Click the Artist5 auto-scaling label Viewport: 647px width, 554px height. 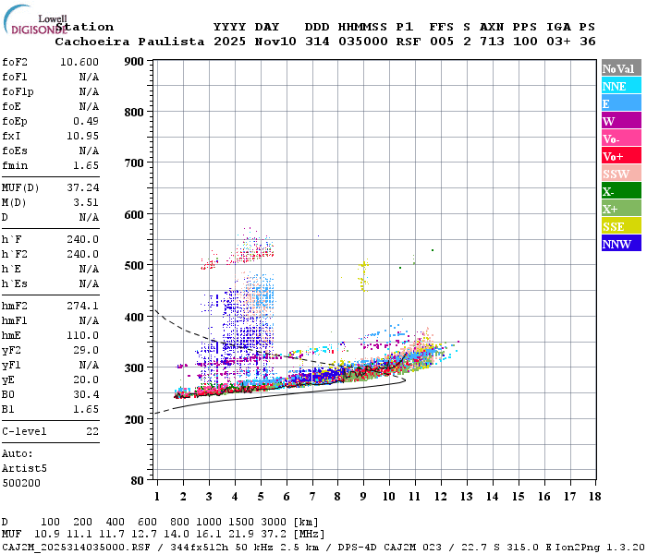pos(24,469)
